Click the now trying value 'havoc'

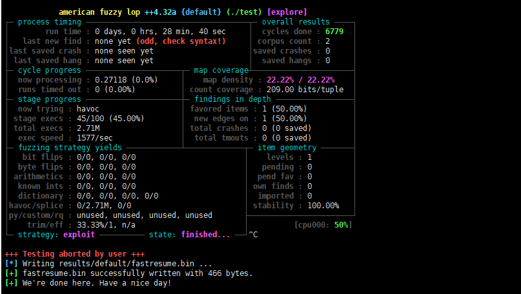coord(88,109)
